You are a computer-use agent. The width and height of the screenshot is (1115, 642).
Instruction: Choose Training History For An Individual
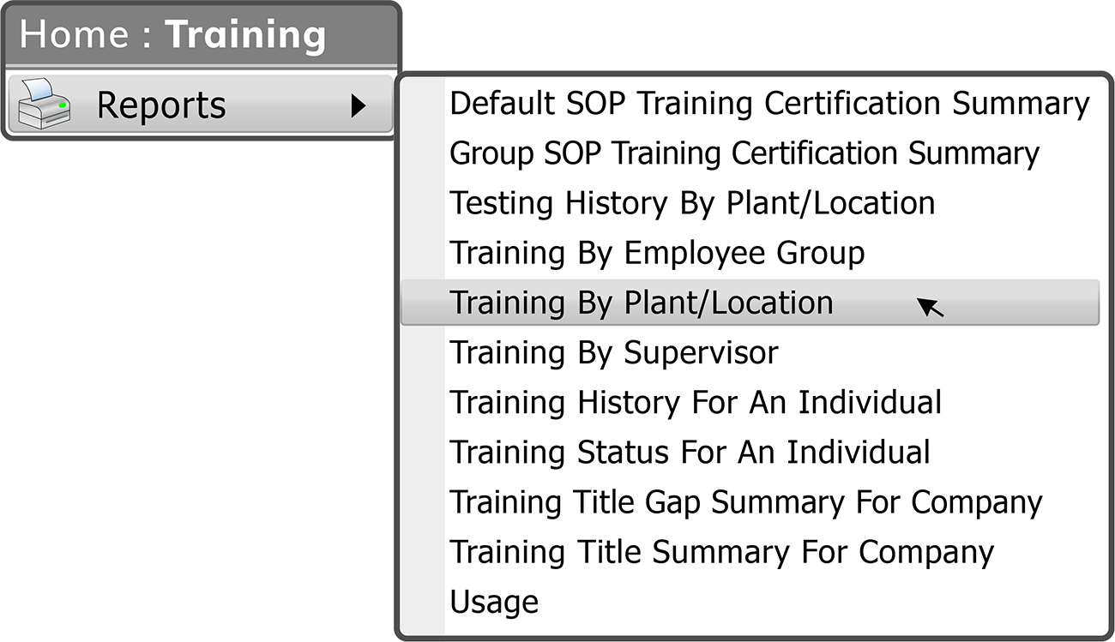696,402
